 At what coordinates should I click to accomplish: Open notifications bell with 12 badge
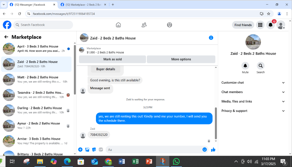(271, 25)
